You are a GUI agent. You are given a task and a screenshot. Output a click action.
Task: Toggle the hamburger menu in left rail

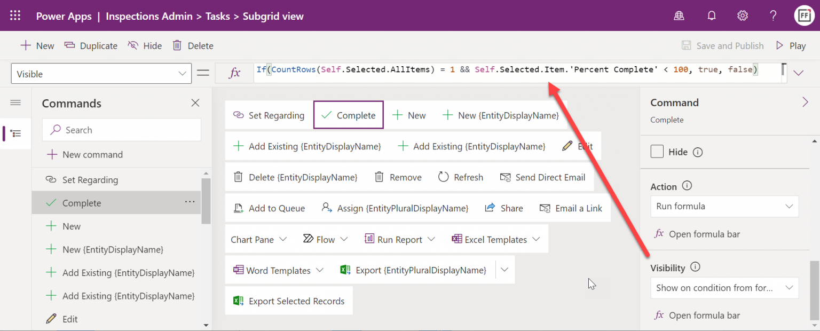tap(15, 103)
